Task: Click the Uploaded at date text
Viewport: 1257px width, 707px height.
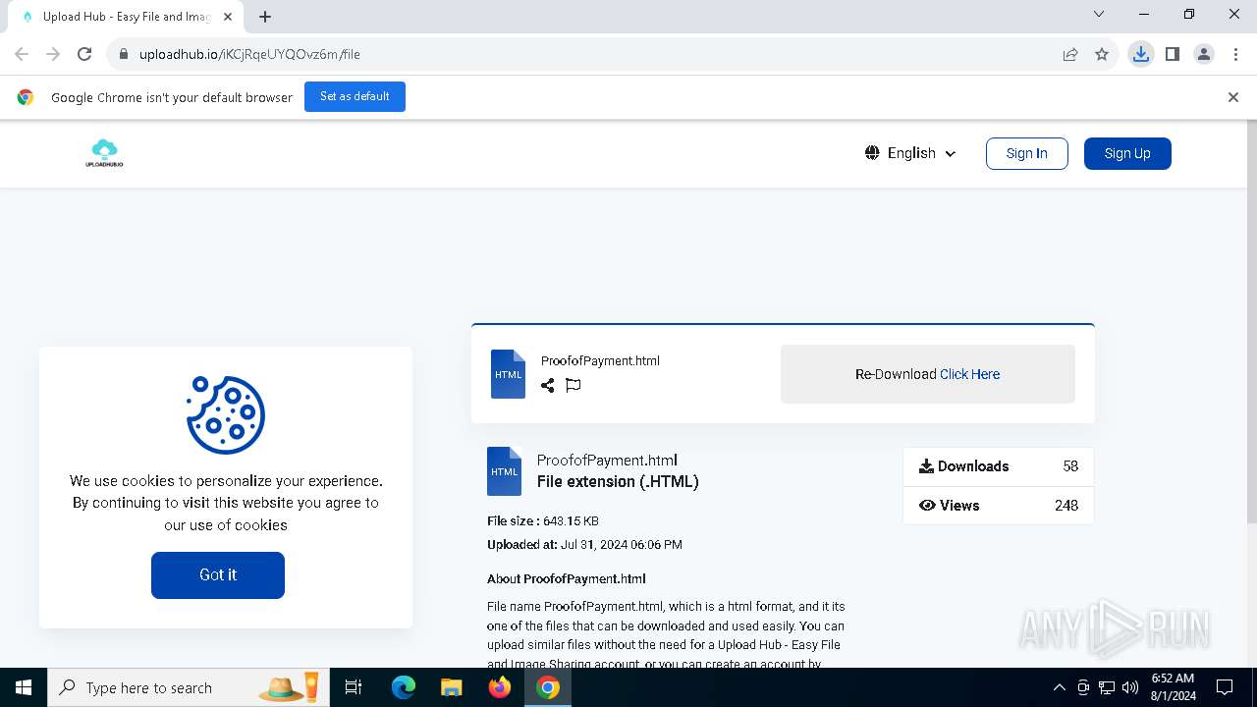Action: pyautogui.click(x=584, y=544)
